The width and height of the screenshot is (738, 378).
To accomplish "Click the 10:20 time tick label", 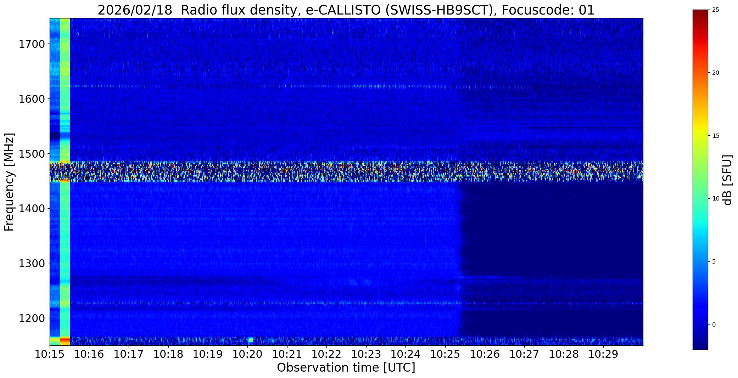I will tap(247, 354).
